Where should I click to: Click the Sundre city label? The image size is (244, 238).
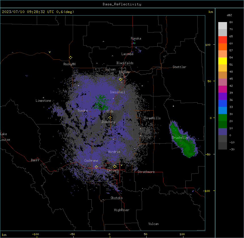83,111
